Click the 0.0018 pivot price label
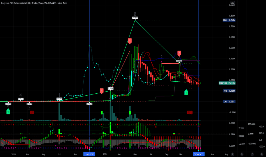 click(8, 104)
